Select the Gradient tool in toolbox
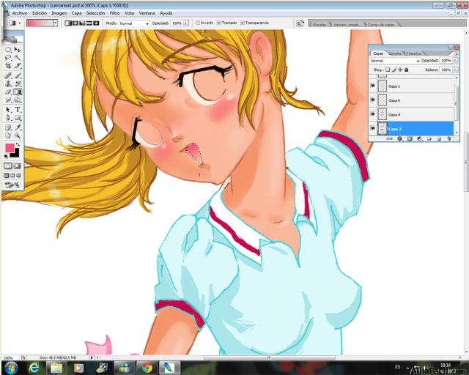This screenshot has width=469, height=375. click(18, 92)
